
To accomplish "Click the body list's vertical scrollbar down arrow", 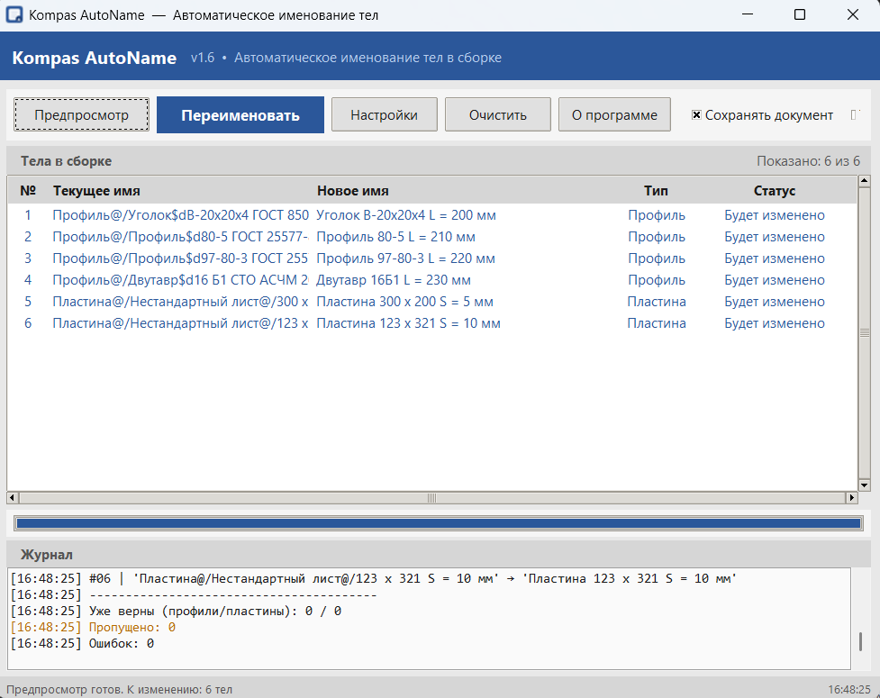I will pos(865,485).
